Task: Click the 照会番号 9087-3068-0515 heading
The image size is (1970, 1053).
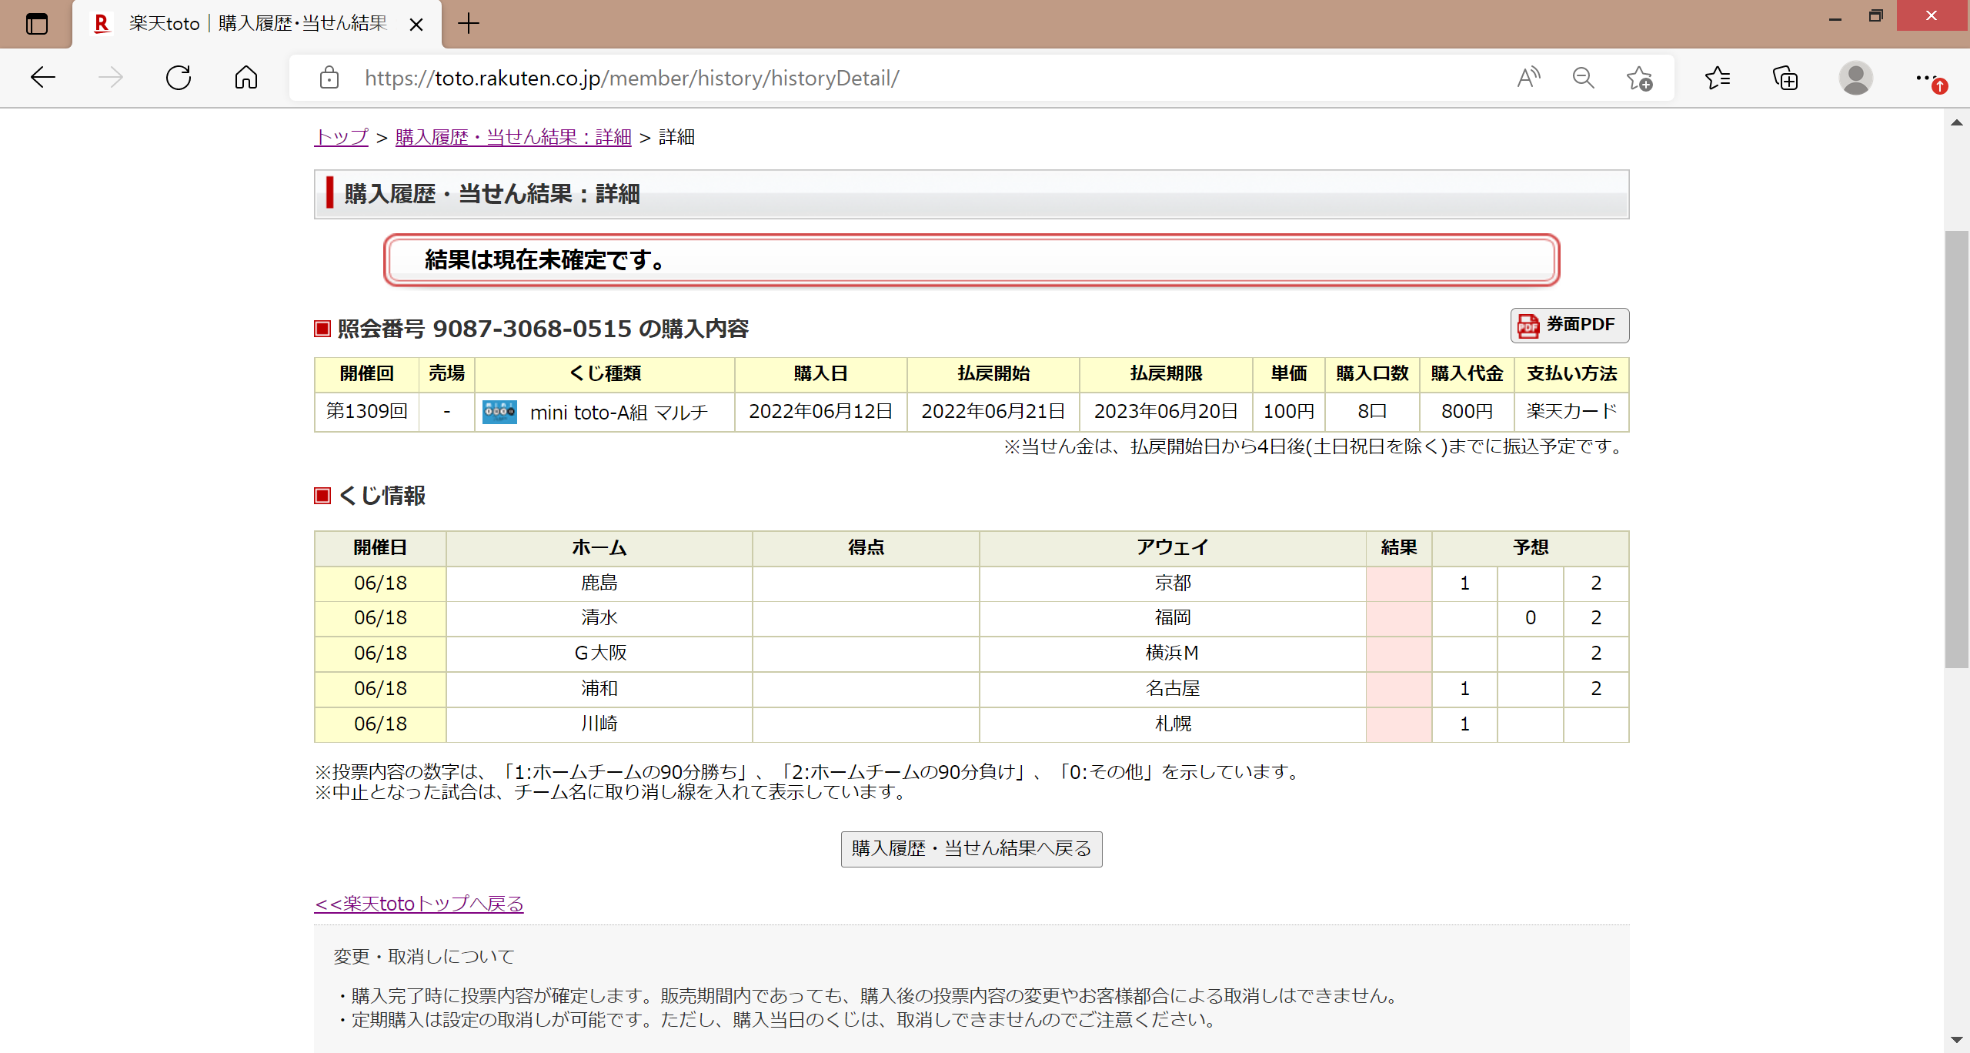Action: point(543,329)
